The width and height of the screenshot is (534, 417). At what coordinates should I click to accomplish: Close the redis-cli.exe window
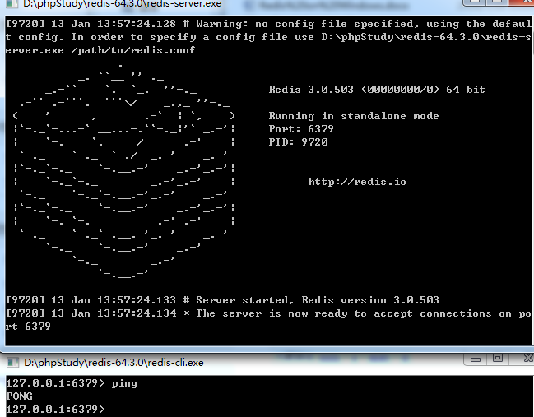pos(524,359)
